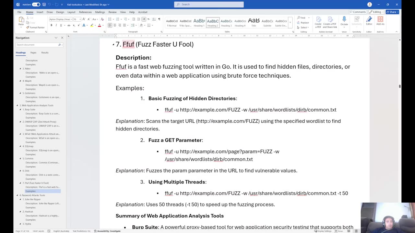
Task: Click the Align Right icon
Action: coord(120,25)
